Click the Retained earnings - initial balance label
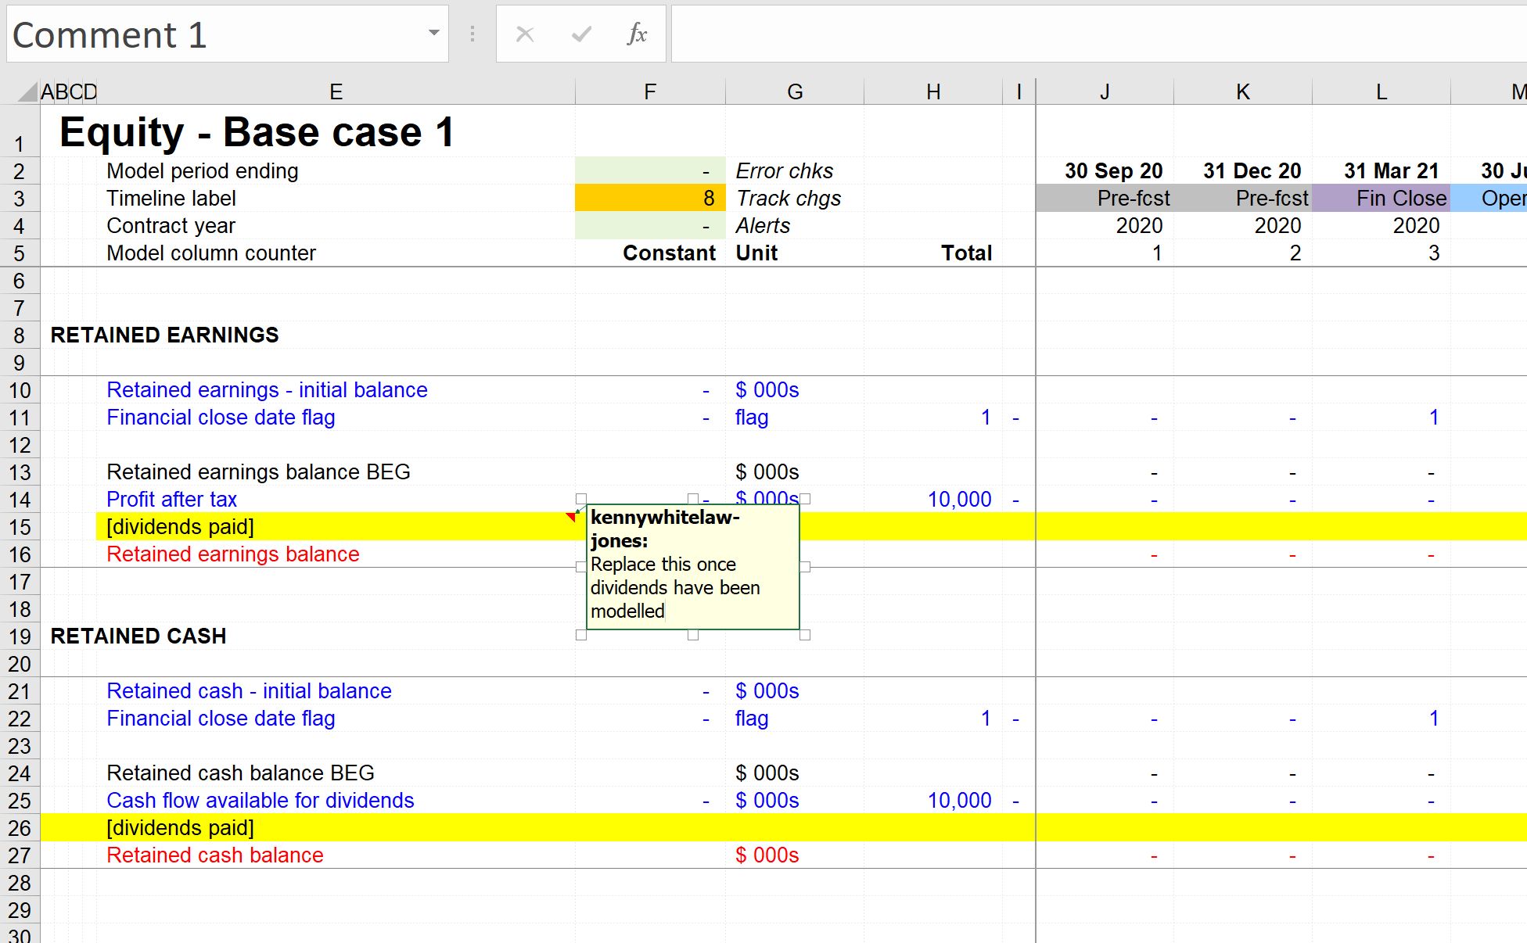The width and height of the screenshot is (1527, 943). coord(267,390)
